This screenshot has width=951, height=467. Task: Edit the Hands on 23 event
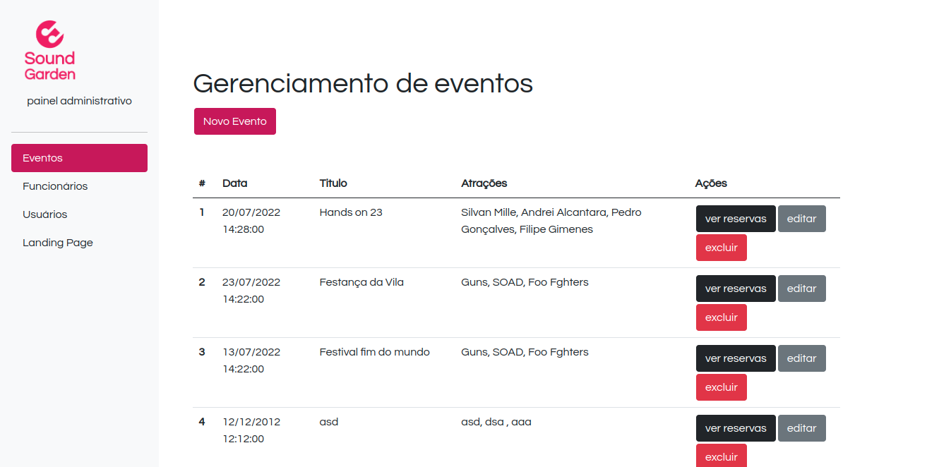[x=801, y=218]
